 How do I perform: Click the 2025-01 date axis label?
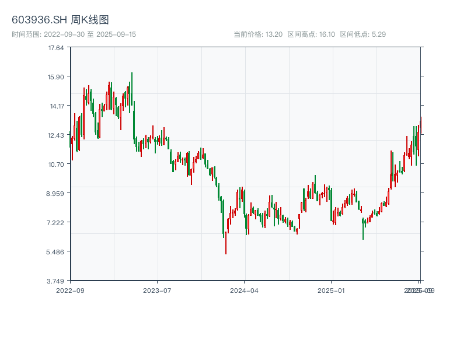[332, 290]
